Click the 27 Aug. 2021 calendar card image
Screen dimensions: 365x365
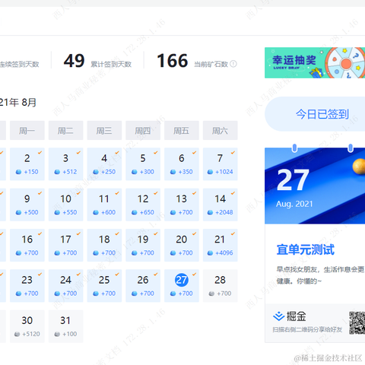pos(315,186)
